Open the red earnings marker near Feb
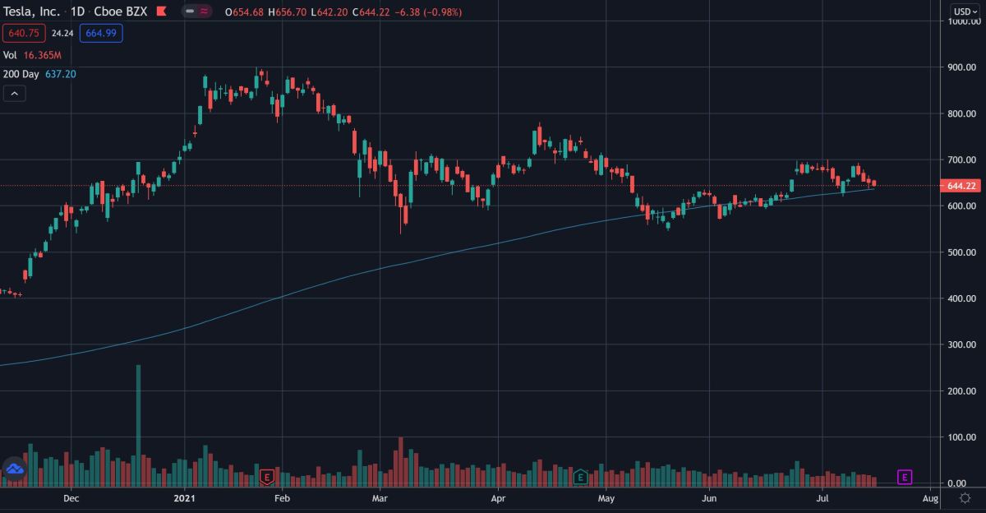The width and height of the screenshot is (986, 513). pos(265,476)
